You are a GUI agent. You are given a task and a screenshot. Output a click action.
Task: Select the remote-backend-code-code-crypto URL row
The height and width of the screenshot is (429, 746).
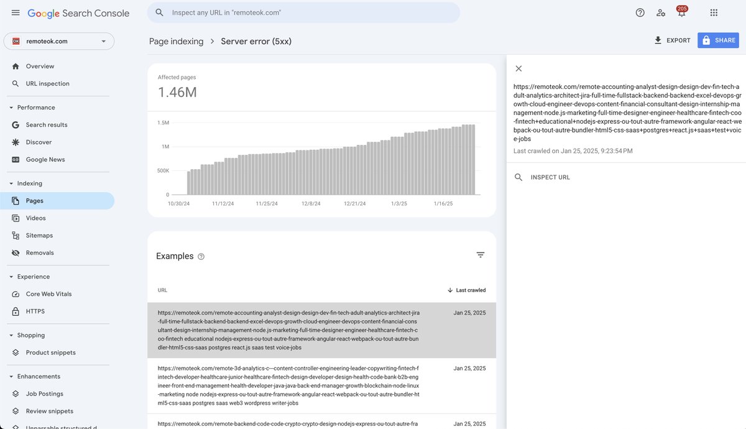(x=321, y=422)
